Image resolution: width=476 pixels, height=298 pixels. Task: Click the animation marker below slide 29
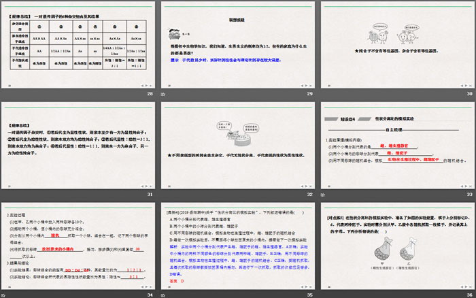pyautogui.click(x=162, y=94)
